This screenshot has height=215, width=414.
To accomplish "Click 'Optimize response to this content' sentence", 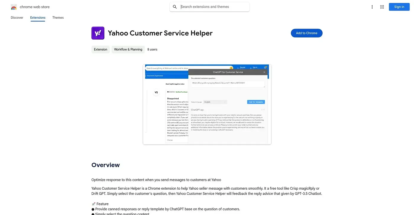I will click(x=156, y=180).
